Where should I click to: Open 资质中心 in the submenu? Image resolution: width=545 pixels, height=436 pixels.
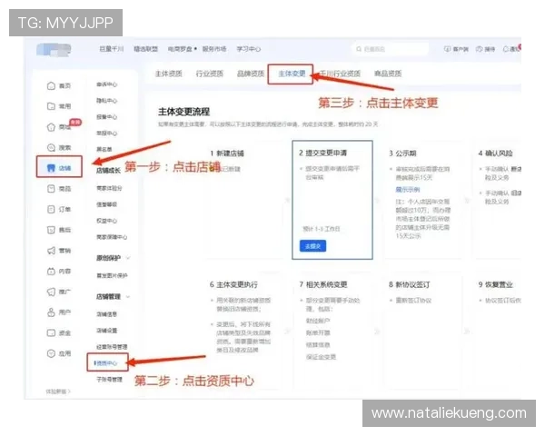[106, 363]
